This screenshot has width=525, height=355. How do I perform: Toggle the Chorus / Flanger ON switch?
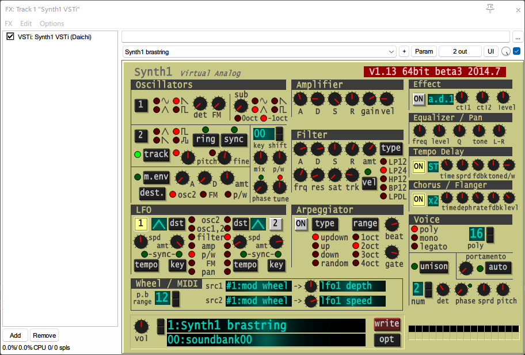pyautogui.click(x=419, y=199)
